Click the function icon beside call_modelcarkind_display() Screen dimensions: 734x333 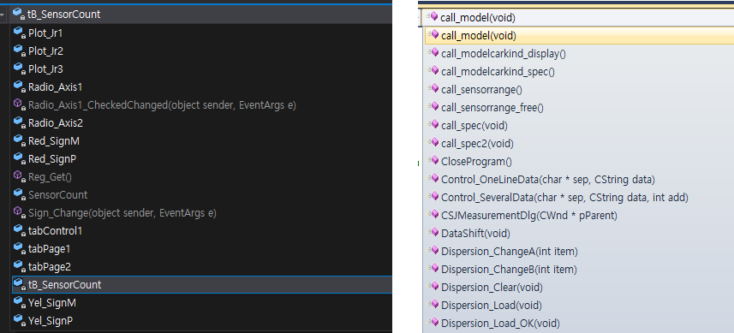point(433,53)
